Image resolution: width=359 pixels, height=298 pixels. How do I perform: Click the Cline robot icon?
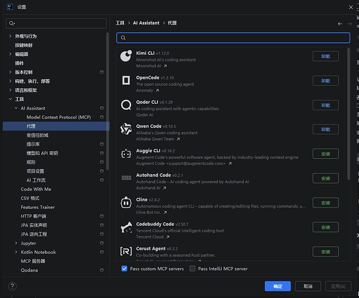[x=126, y=203]
